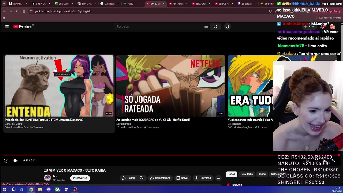This screenshot has width=343, height=193.
Task: Open Canal do Midra channel link
Action: (x=13, y=124)
